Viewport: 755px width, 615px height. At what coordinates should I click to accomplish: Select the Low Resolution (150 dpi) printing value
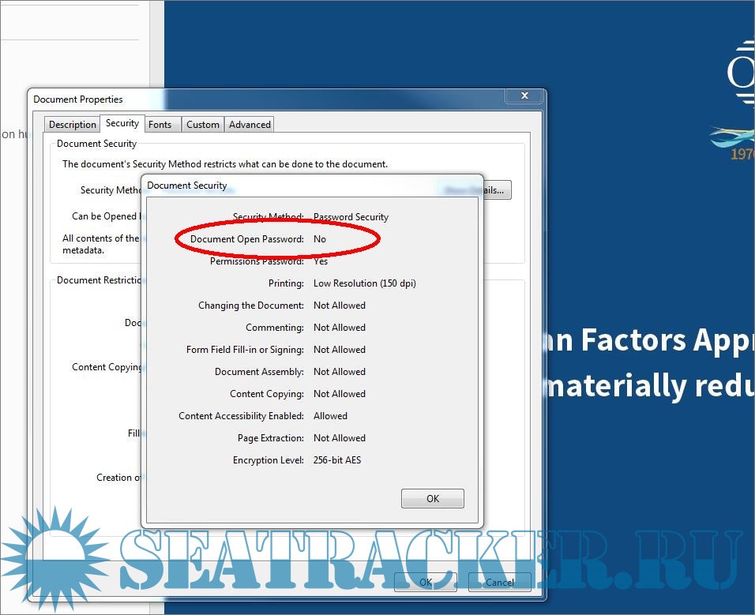364,283
